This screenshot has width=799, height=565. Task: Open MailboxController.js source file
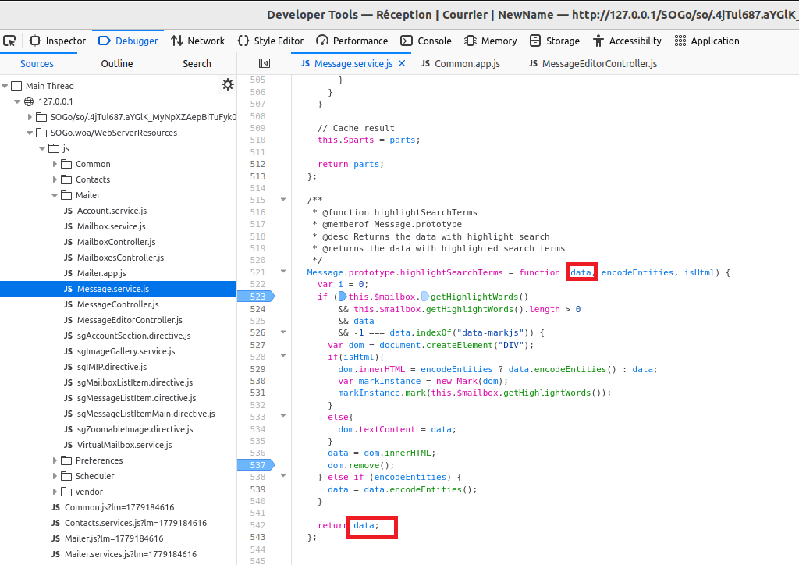pyautogui.click(x=116, y=242)
